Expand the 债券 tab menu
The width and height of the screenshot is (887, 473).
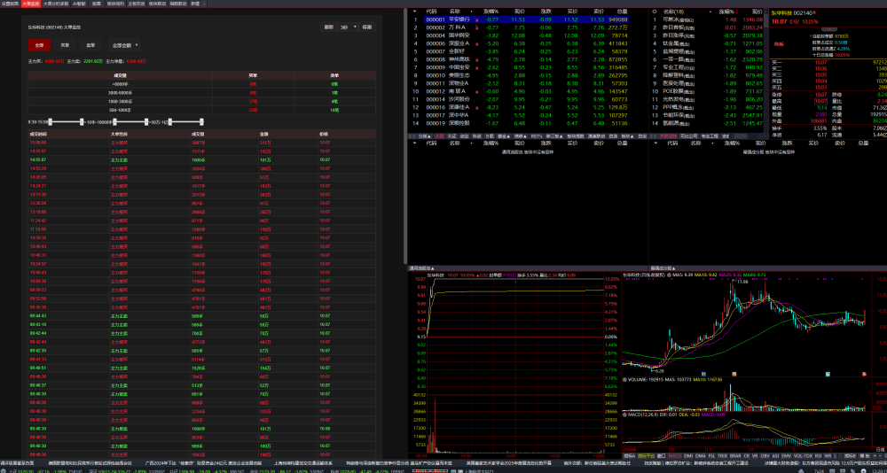(x=521, y=136)
